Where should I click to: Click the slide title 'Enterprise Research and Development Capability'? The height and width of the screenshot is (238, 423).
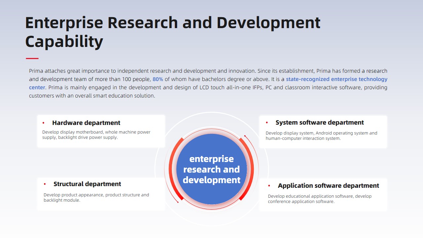(x=173, y=32)
